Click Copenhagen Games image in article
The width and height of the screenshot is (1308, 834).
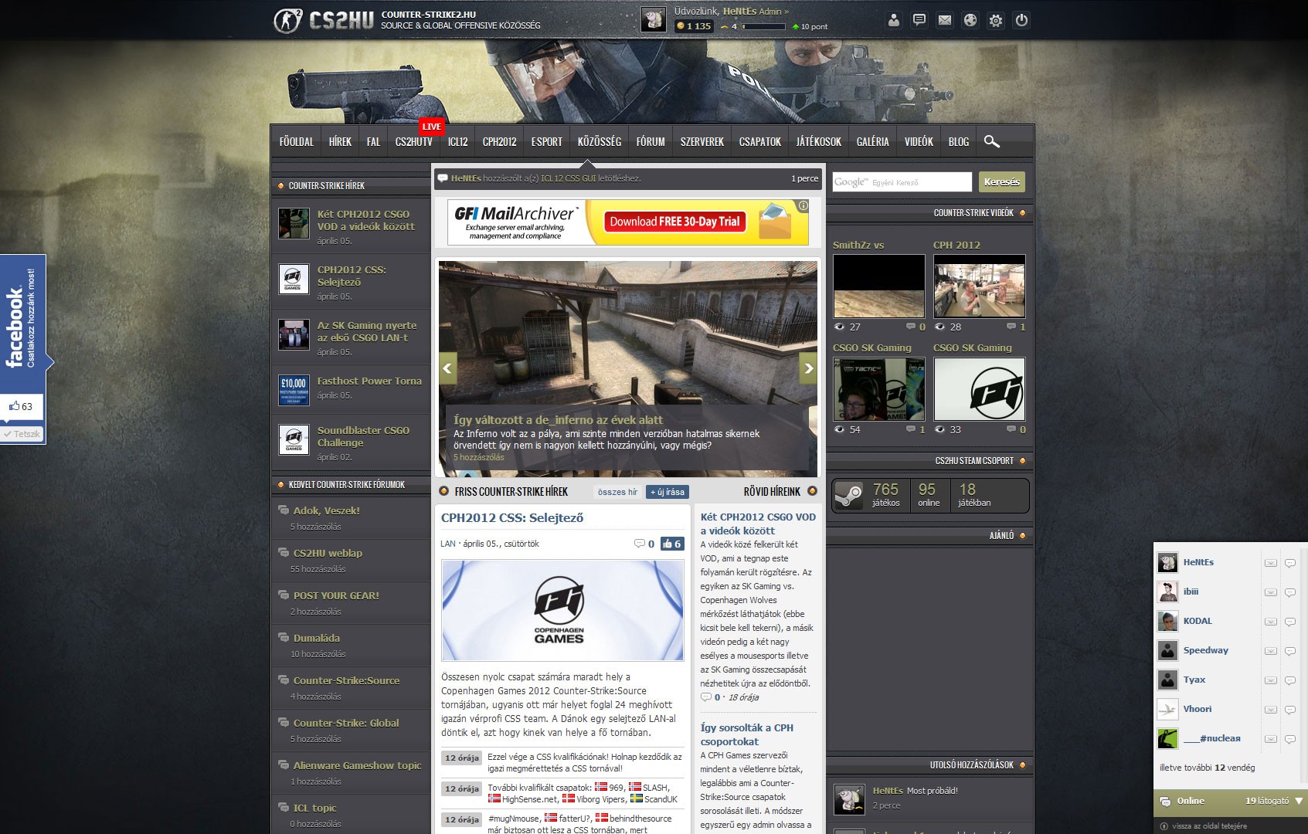coord(562,610)
